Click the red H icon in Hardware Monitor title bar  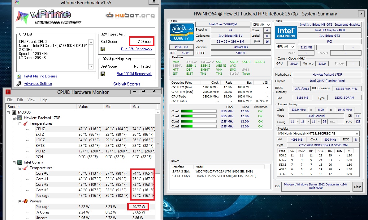pos(8,92)
